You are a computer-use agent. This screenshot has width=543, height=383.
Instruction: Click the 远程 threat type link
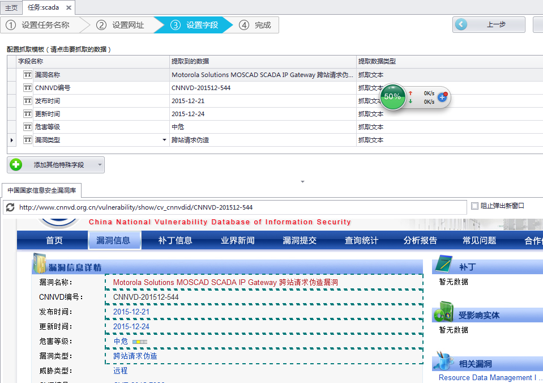(120, 371)
